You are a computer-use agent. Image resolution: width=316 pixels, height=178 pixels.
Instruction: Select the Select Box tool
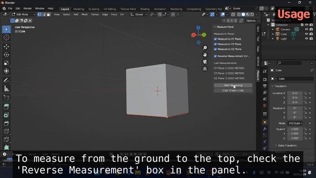click(x=6, y=30)
